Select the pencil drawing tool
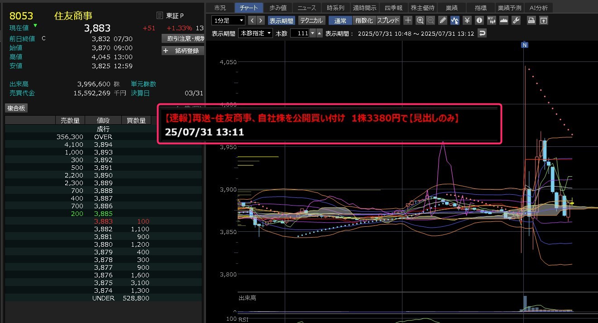 point(443,20)
